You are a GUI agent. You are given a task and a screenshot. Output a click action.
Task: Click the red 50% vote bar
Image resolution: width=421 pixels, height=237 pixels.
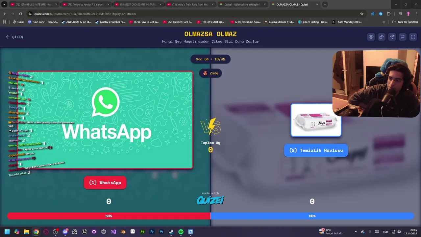(x=109, y=216)
